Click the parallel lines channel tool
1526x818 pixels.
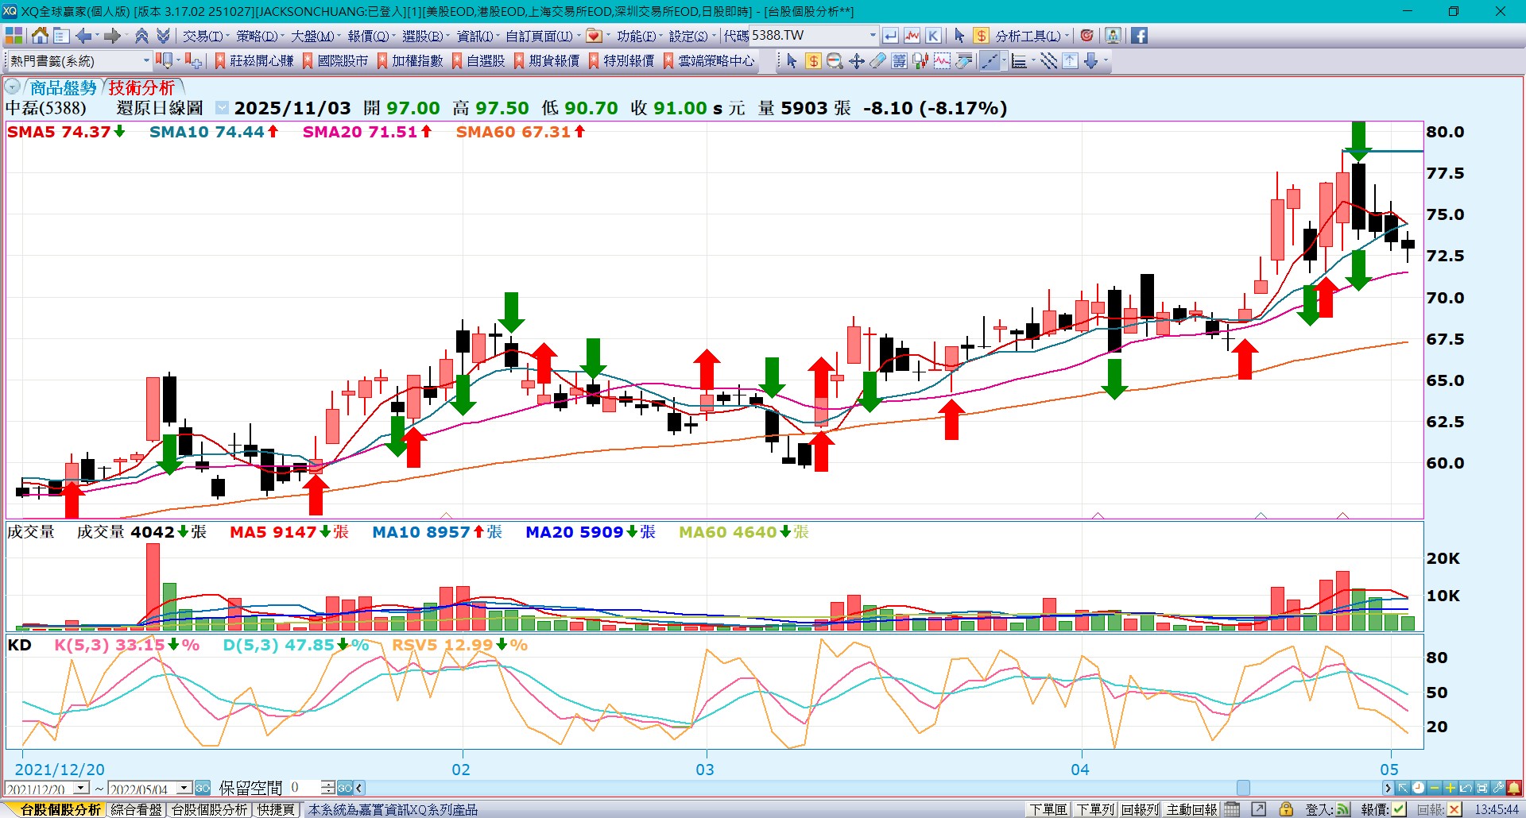[x=1048, y=61]
